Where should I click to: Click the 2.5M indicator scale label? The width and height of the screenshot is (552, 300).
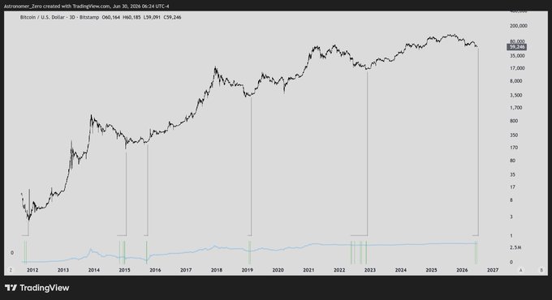coord(515,247)
